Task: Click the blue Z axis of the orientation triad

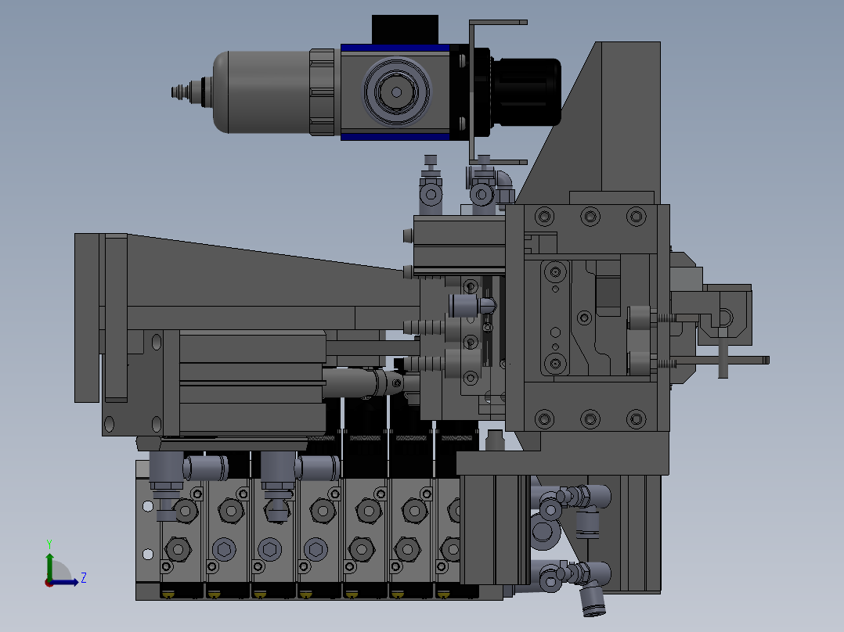Action: (64, 582)
